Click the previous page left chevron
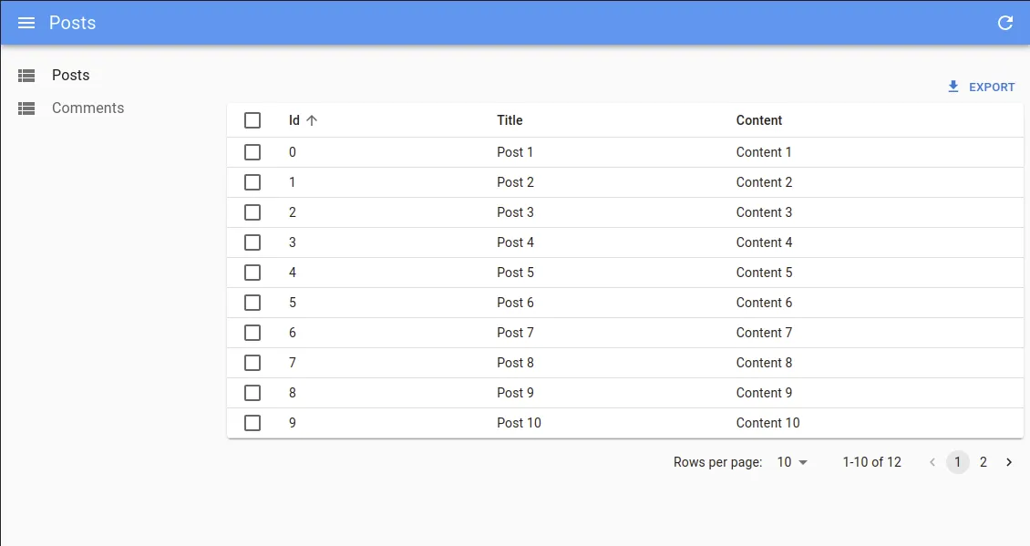This screenshot has width=1030, height=546. click(932, 462)
